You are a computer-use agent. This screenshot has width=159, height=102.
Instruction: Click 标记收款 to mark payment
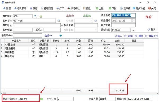pyautogui.click(x=73, y=8)
